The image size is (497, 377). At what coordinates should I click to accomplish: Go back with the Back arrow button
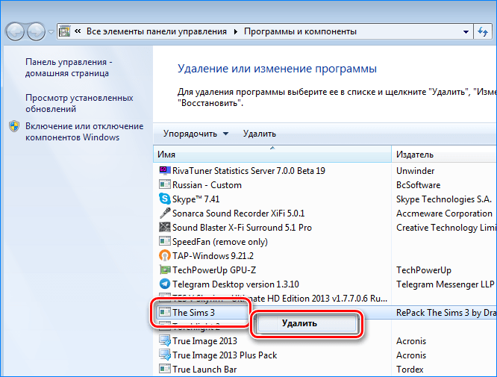15,31
